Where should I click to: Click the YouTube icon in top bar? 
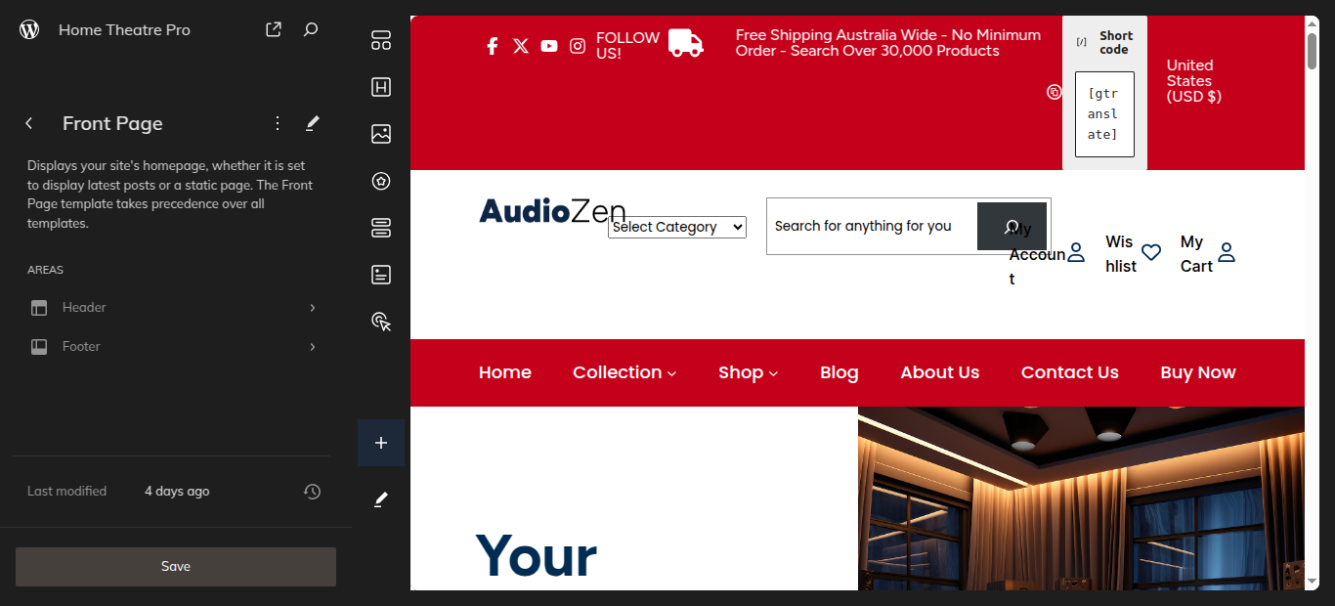coord(549,46)
